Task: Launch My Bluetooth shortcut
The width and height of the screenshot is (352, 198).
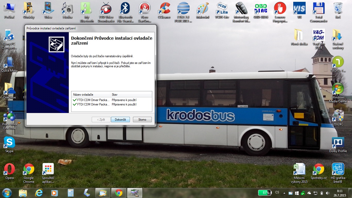Action: pos(87,12)
